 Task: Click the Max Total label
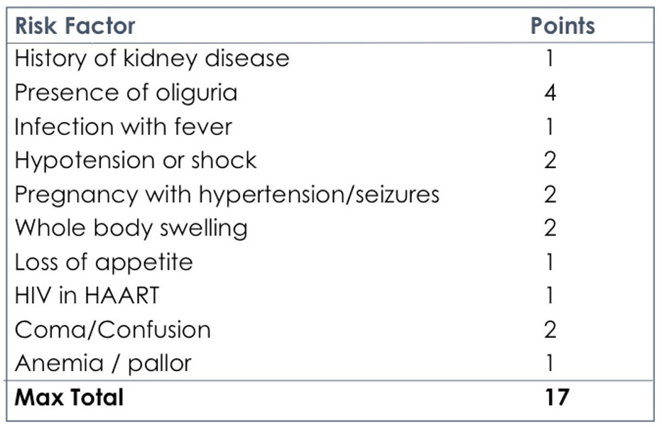(69, 397)
